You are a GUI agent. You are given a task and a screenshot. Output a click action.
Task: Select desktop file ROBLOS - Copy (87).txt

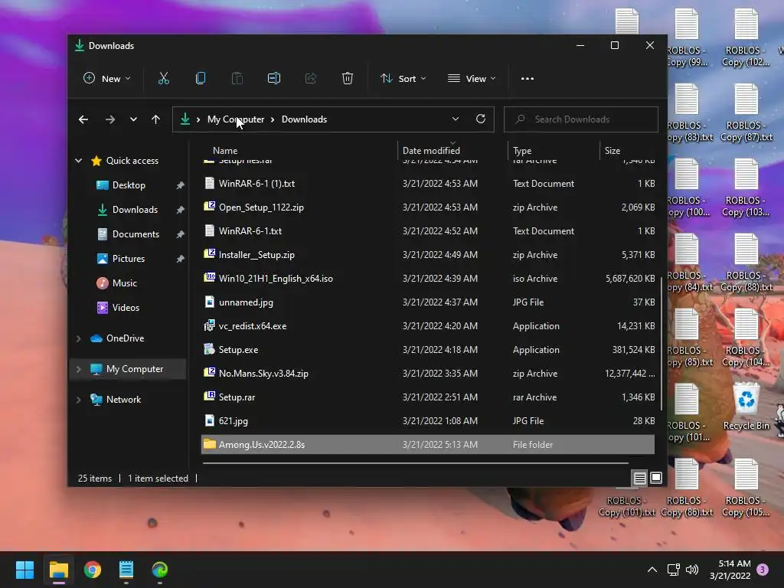[x=746, y=113]
